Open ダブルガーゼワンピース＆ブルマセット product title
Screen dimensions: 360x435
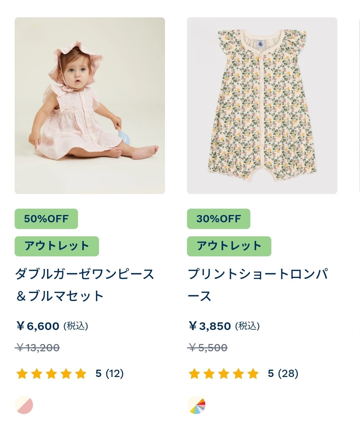point(85,285)
